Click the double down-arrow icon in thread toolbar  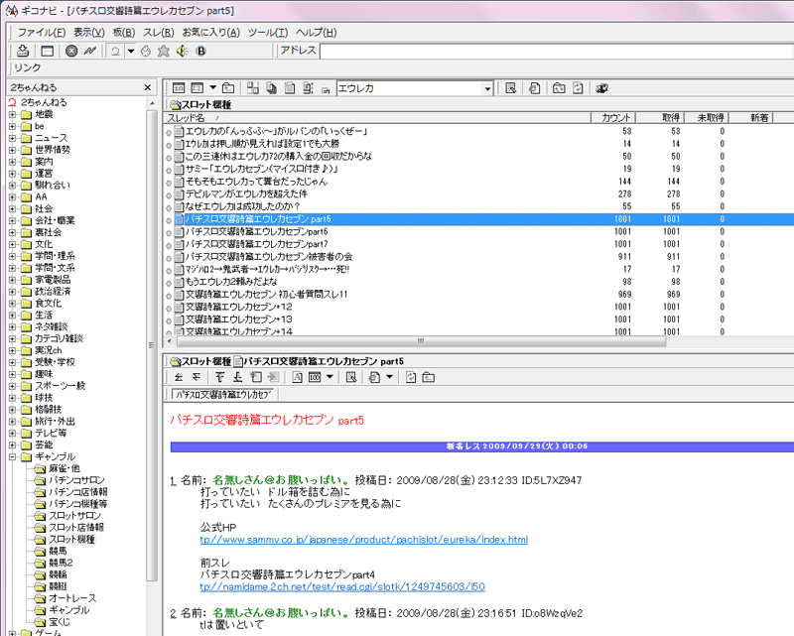pos(197,377)
